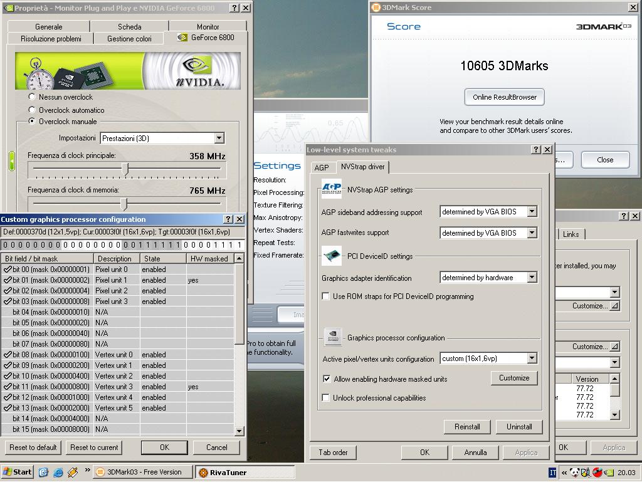The height and width of the screenshot is (482, 642).
Task: Enable Use ROM straps for PCI DeviceID
Action: coord(326,296)
